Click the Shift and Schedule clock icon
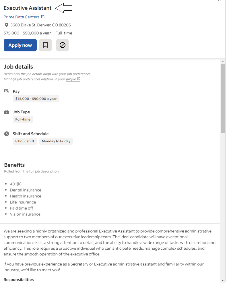The width and height of the screenshot is (229, 283). pyautogui.click(x=6, y=133)
